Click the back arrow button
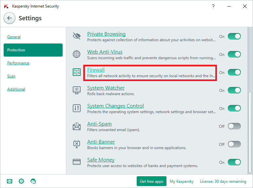The height and width of the screenshot is (188, 253). [x=10, y=18]
